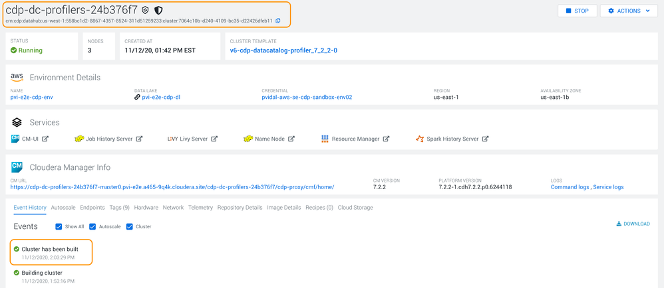Open Livy Server external link icon

(x=213, y=139)
